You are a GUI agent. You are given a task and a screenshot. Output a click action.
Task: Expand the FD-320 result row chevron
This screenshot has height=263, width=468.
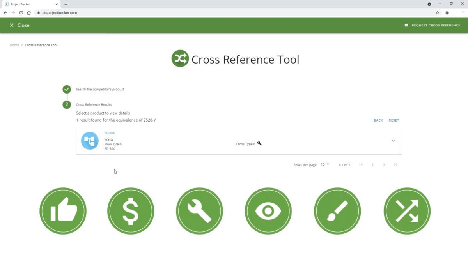393,141
